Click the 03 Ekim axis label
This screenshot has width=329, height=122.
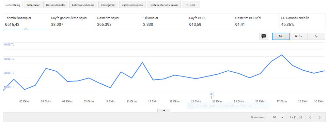point(24,101)
